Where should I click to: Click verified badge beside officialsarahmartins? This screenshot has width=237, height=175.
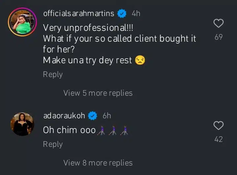click(122, 13)
